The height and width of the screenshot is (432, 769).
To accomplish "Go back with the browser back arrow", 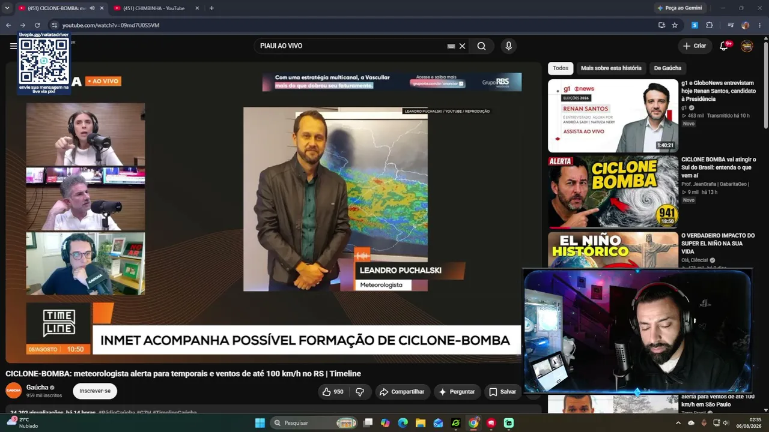I will [8, 25].
